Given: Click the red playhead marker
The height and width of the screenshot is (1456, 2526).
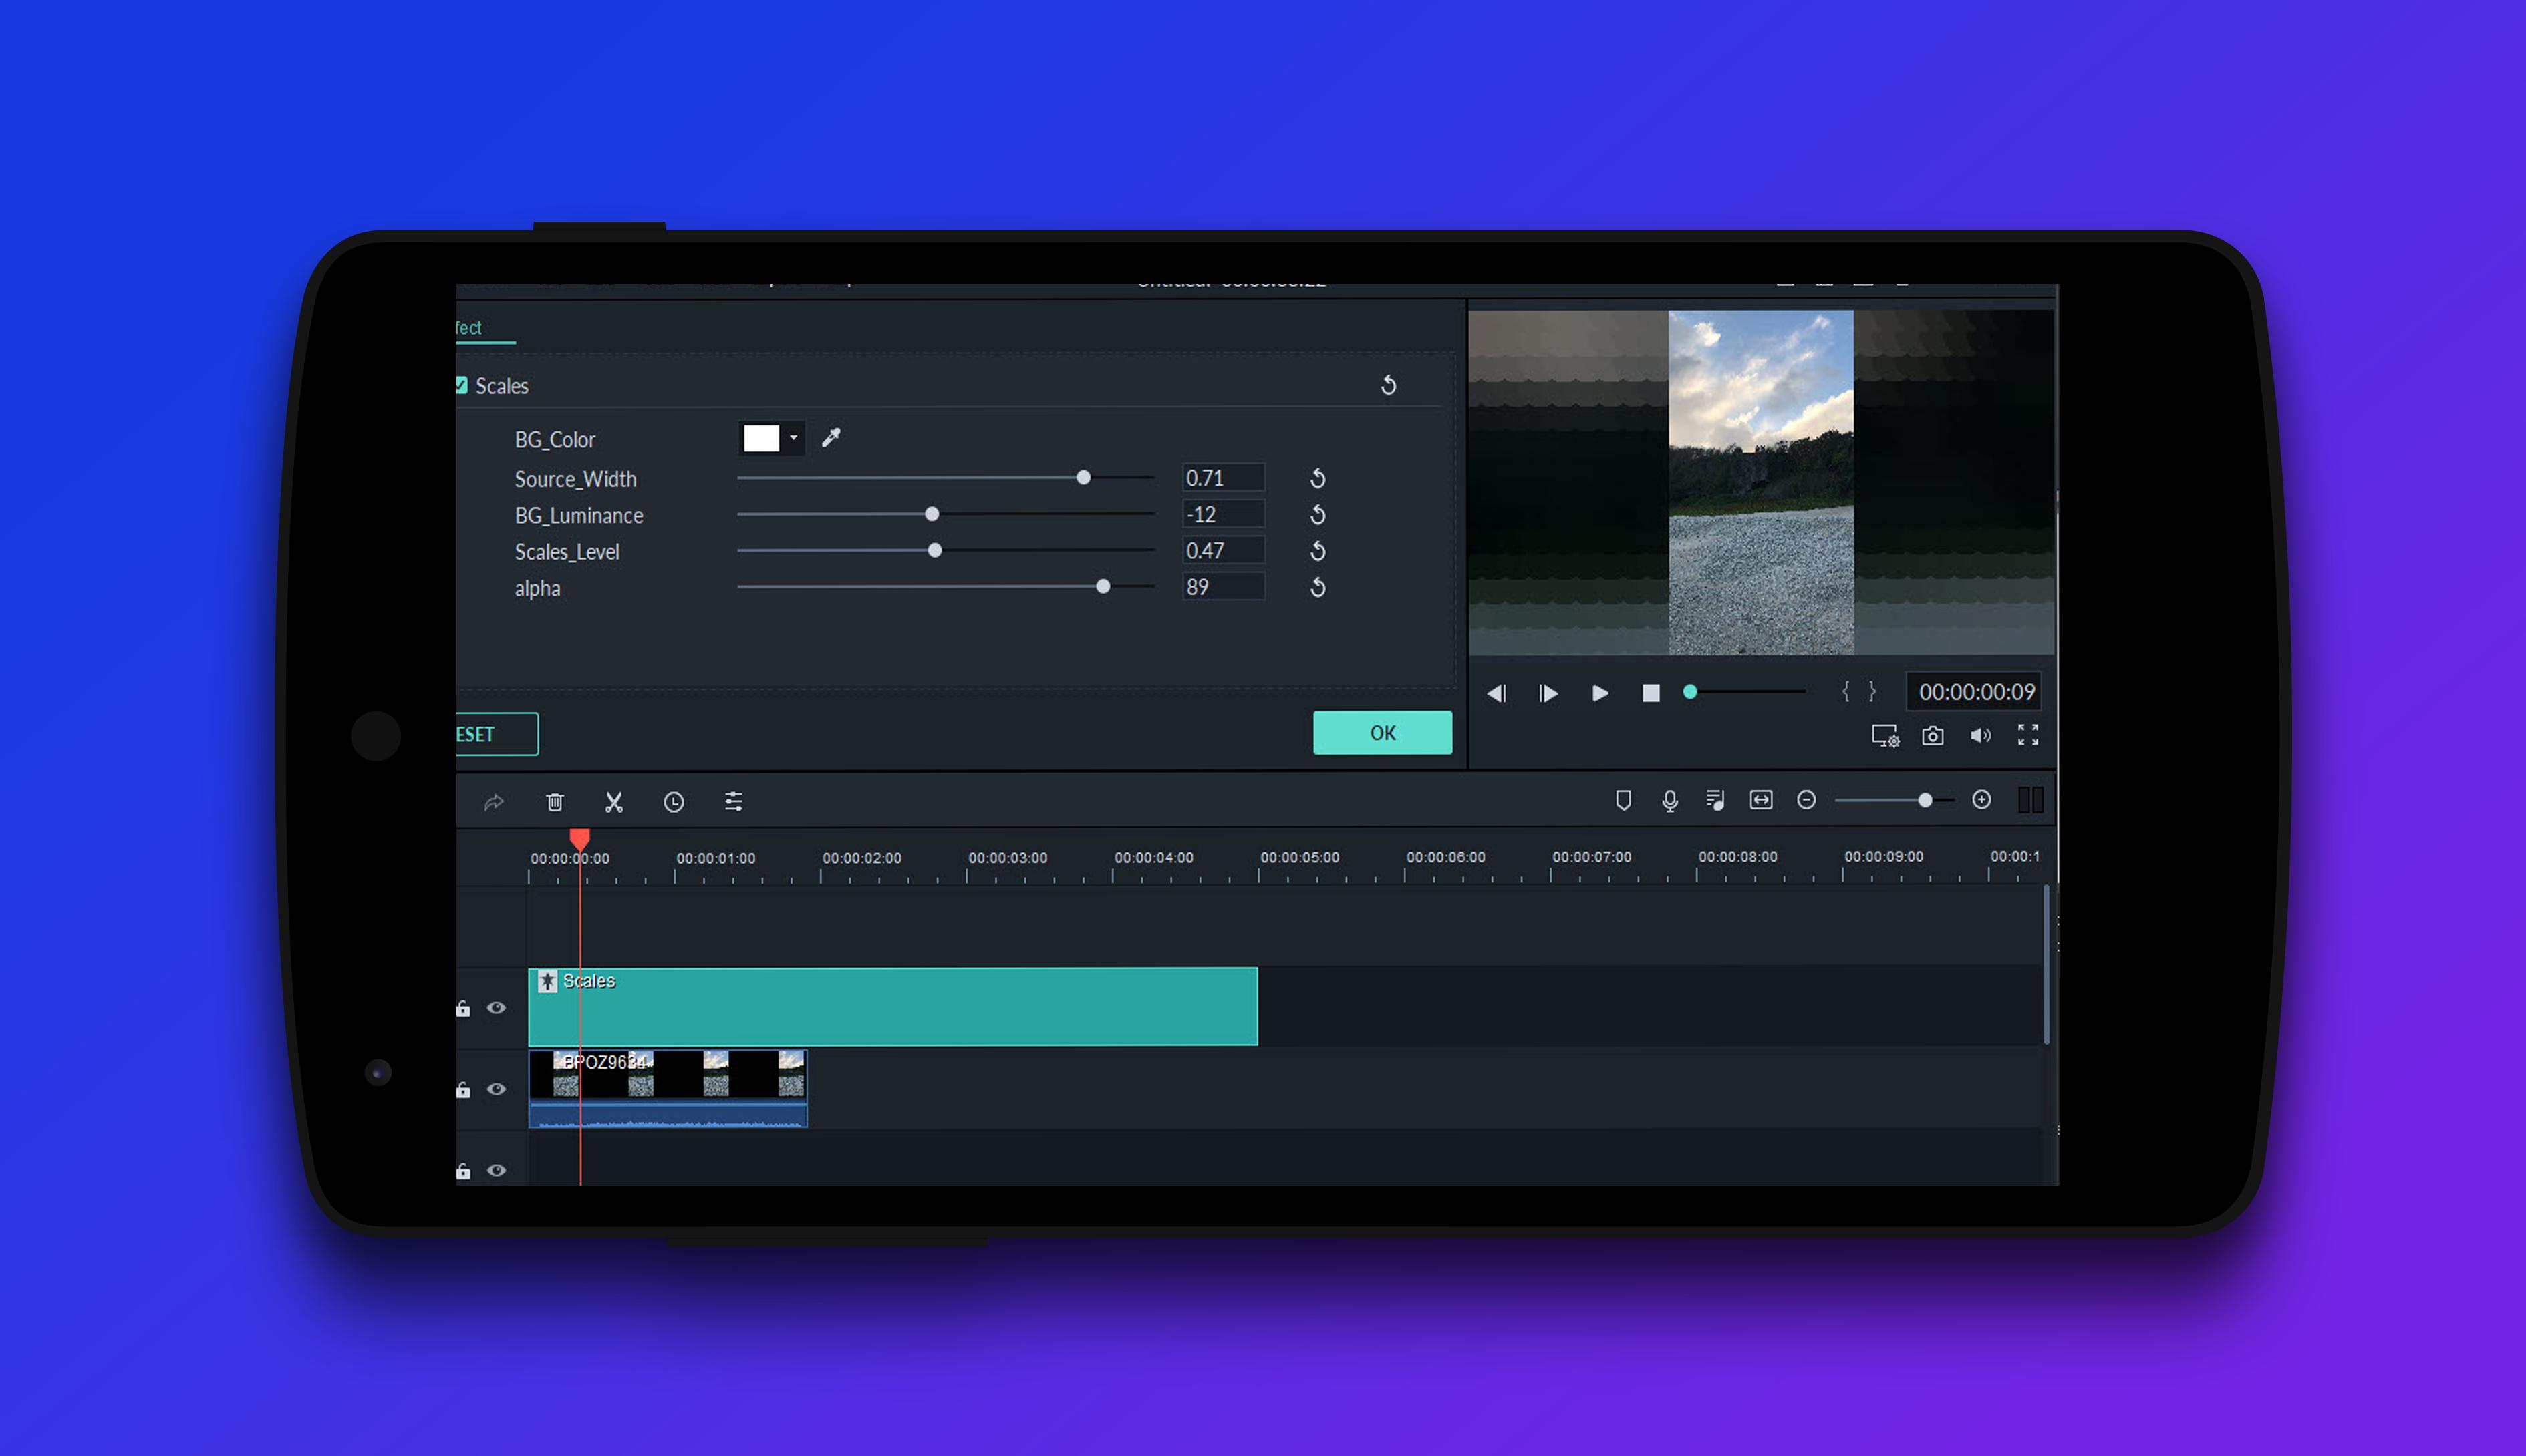Looking at the screenshot, I should click(579, 839).
